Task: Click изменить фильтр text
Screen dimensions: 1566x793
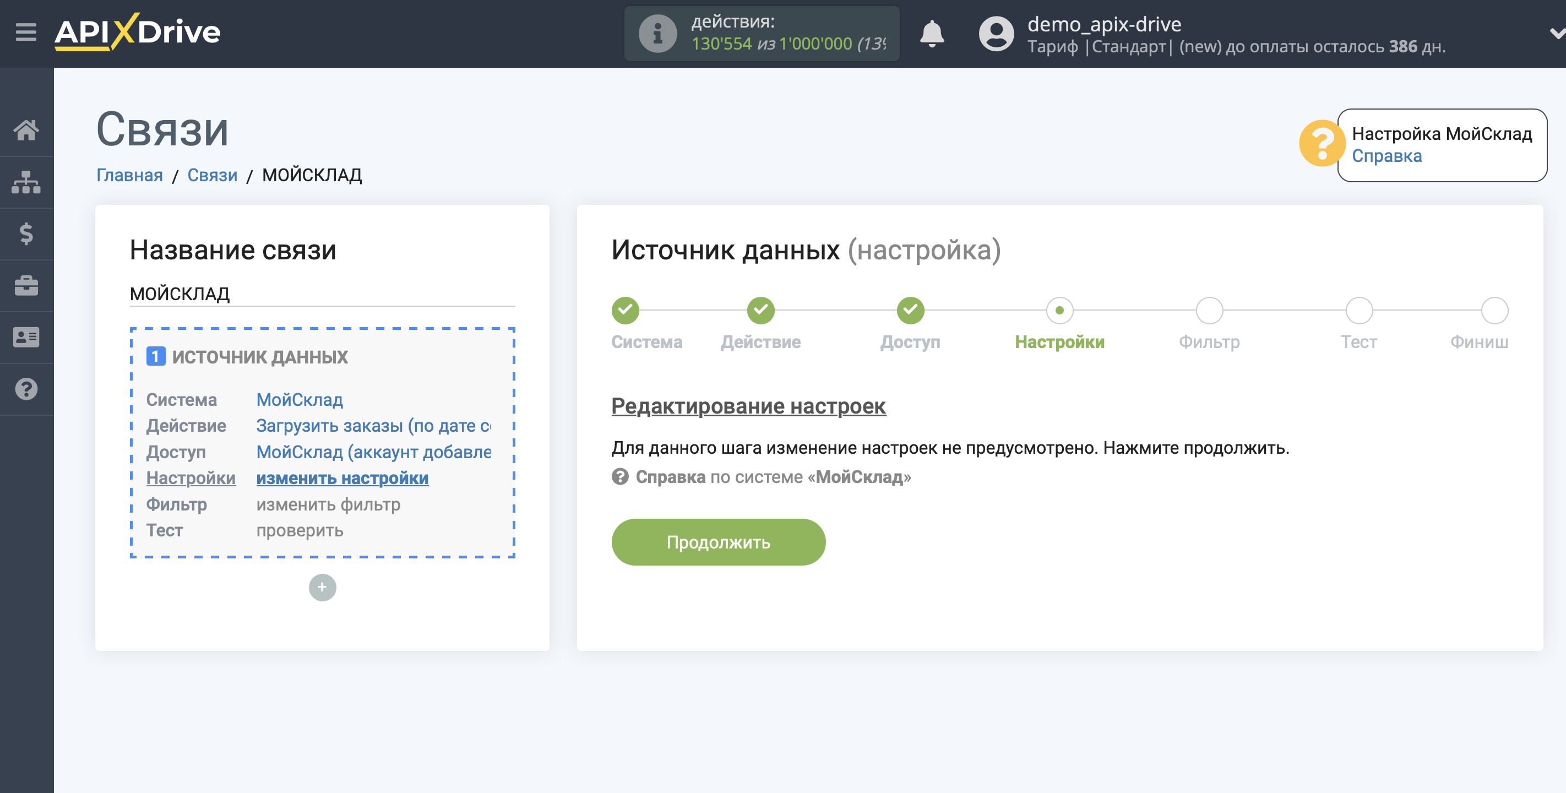Action: (x=328, y=504)
